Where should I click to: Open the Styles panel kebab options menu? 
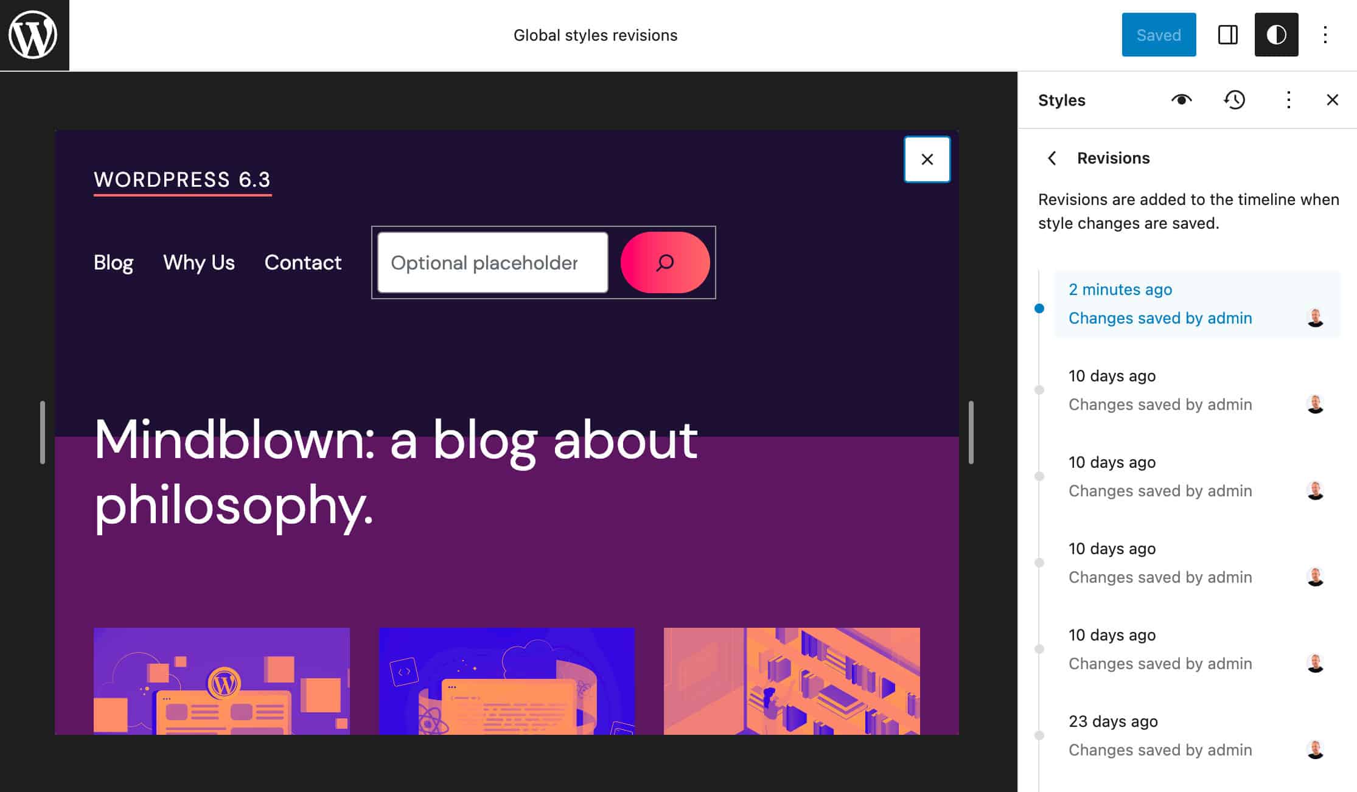click(1288, 100)
